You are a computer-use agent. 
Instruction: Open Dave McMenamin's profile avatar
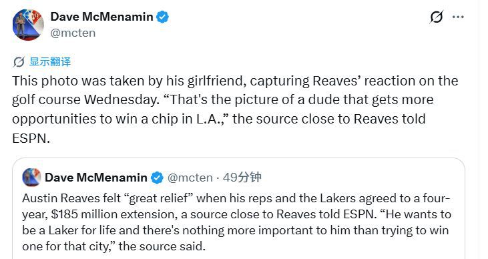click(28, 25)
